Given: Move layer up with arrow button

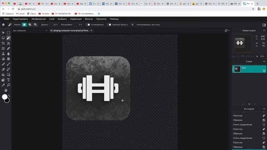Looking at the screenshot, I should pyautogui.click(x=243, y=104).
